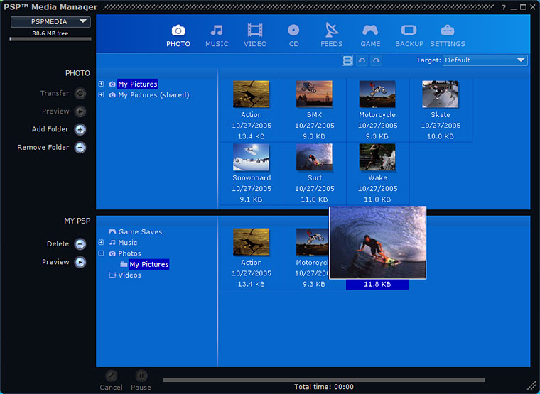Open the Target Default dropdown
Viewport: 540px width, 394px height.
click(x=485, y=60)
